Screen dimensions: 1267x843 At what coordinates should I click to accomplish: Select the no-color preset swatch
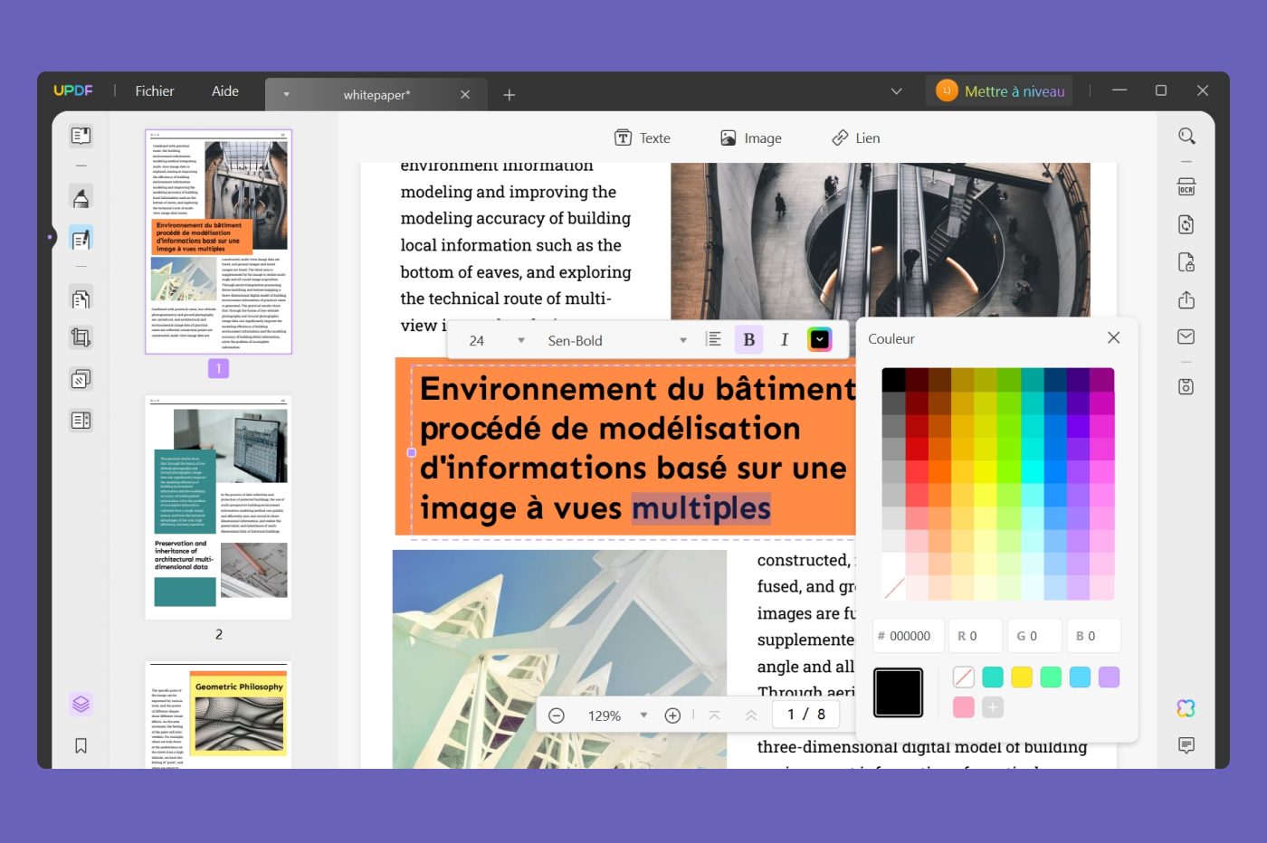964,677
